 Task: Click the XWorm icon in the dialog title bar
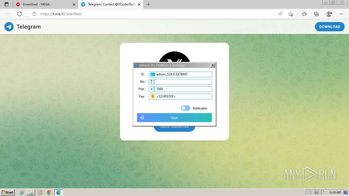coord(136,65)
